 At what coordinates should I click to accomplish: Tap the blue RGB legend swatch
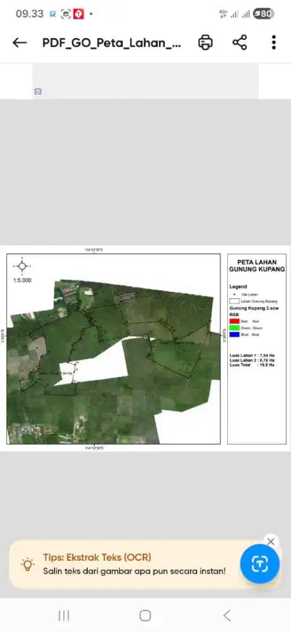point(234,334)
